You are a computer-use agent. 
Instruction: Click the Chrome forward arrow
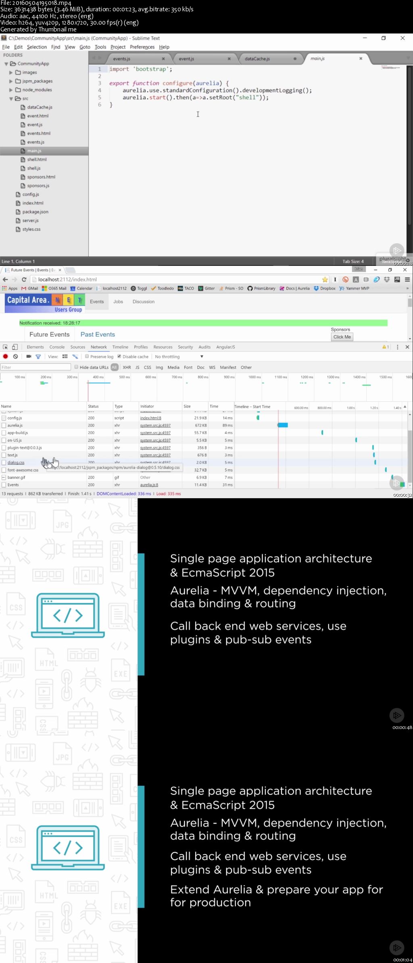click(x=15, y=279)
